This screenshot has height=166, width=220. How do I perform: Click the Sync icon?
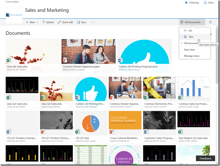click(79, 22)
